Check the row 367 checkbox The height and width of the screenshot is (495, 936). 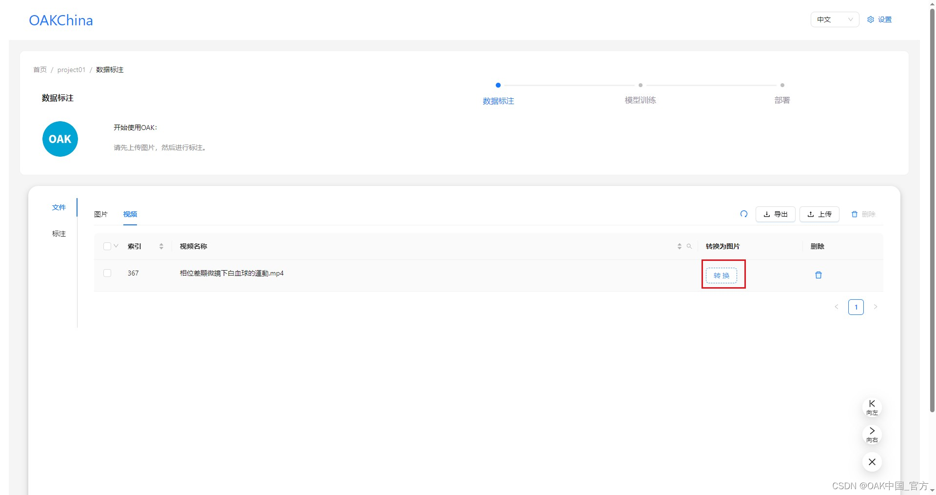pyautogui.click(x=107, y=273)
